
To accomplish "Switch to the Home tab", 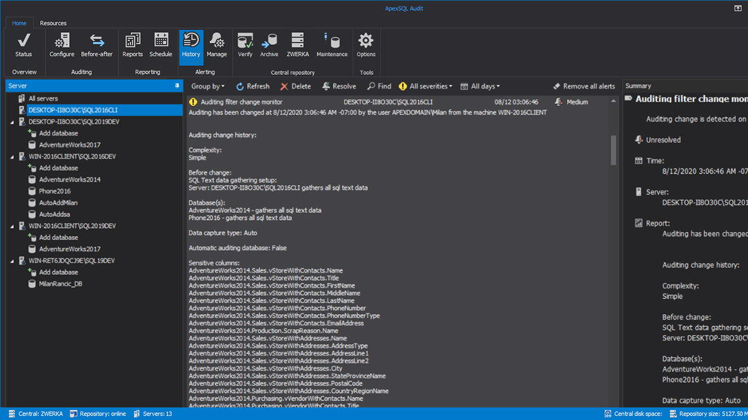I will pos(19,23).
